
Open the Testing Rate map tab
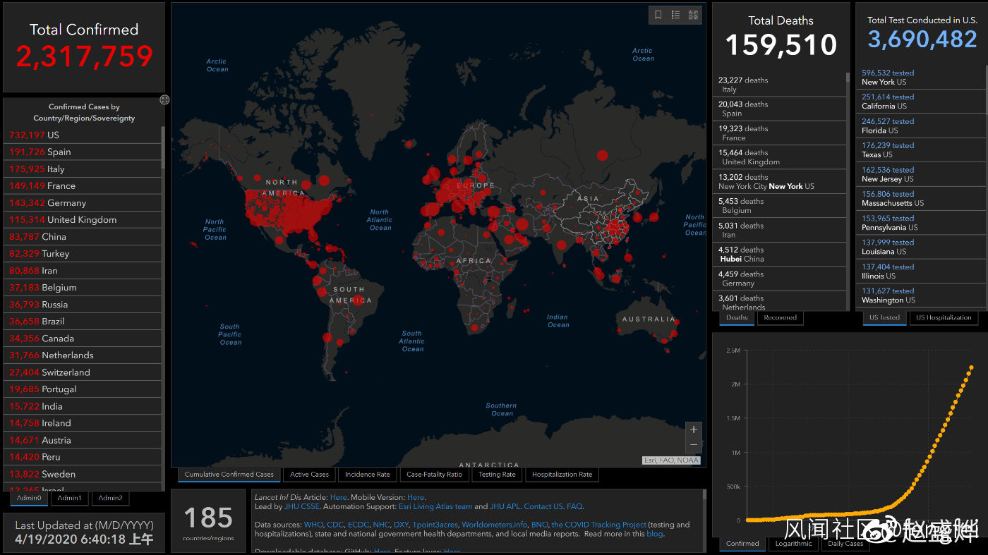(497, 475)
